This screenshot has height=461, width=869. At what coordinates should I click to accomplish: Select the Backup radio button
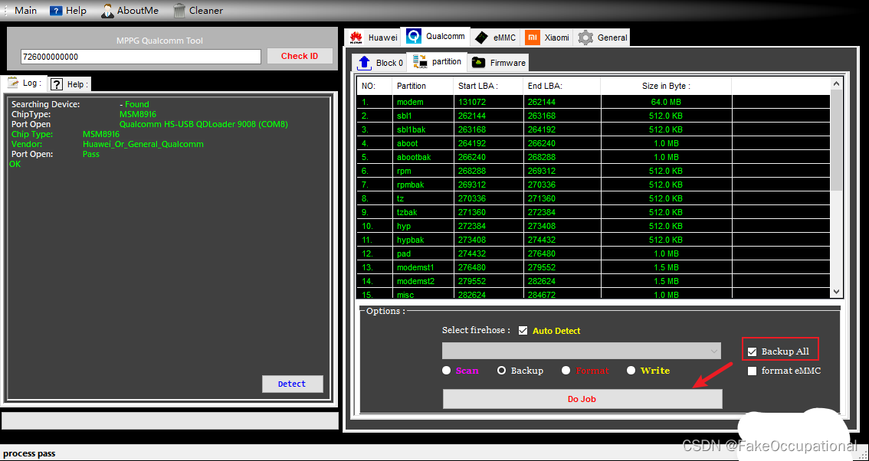[501, 370]
